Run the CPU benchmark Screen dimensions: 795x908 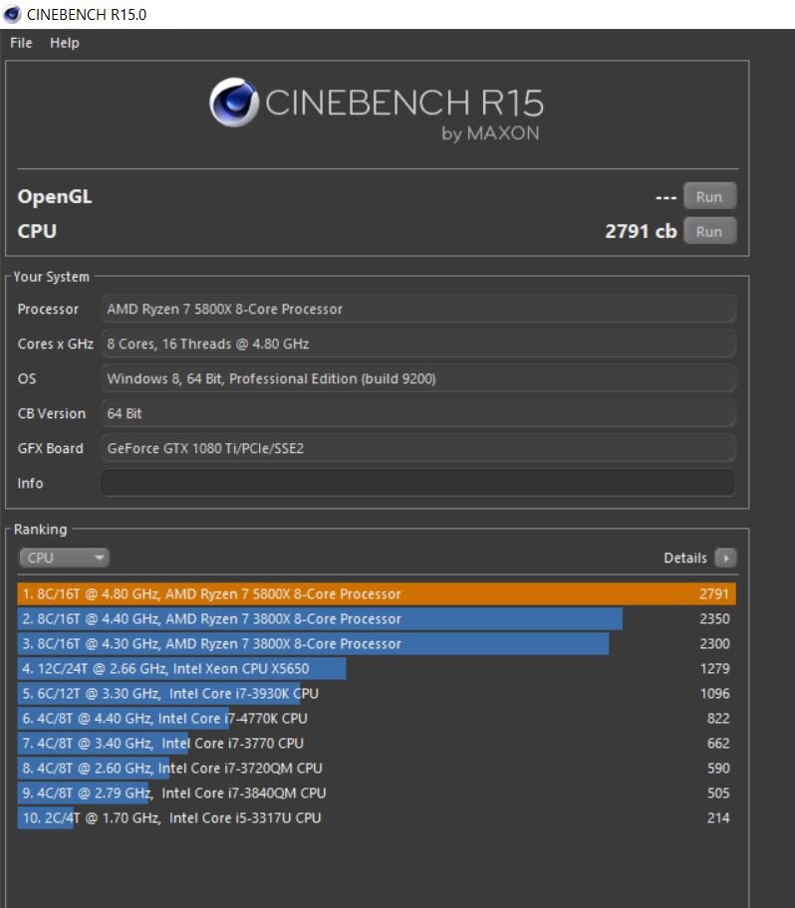(709, 231)
